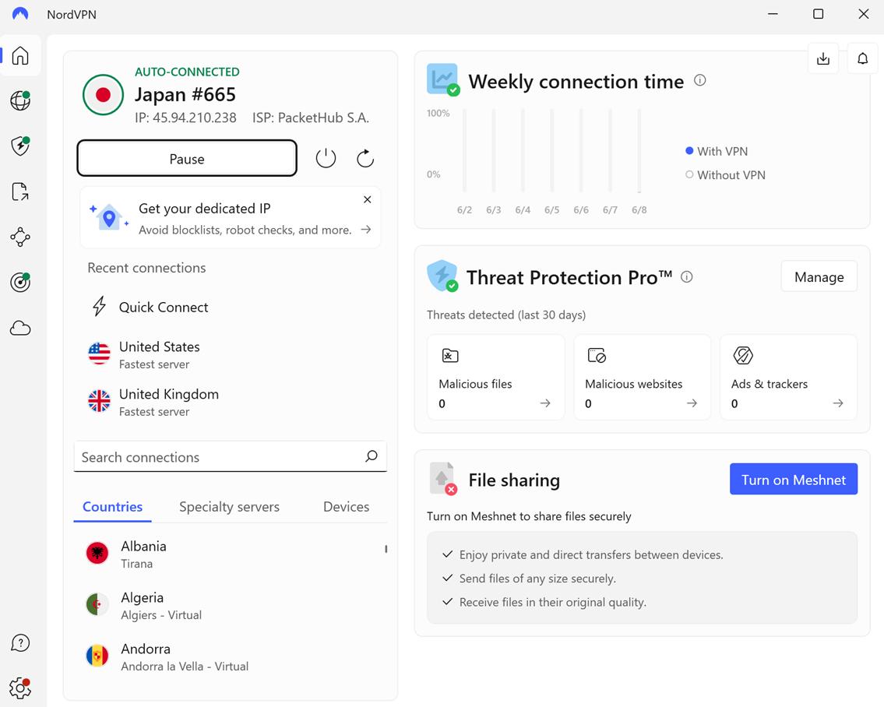Viewport: 884px width, 707px height.
Task: Open the Dark Web Monitor target icon
Action: pos(20,282)
